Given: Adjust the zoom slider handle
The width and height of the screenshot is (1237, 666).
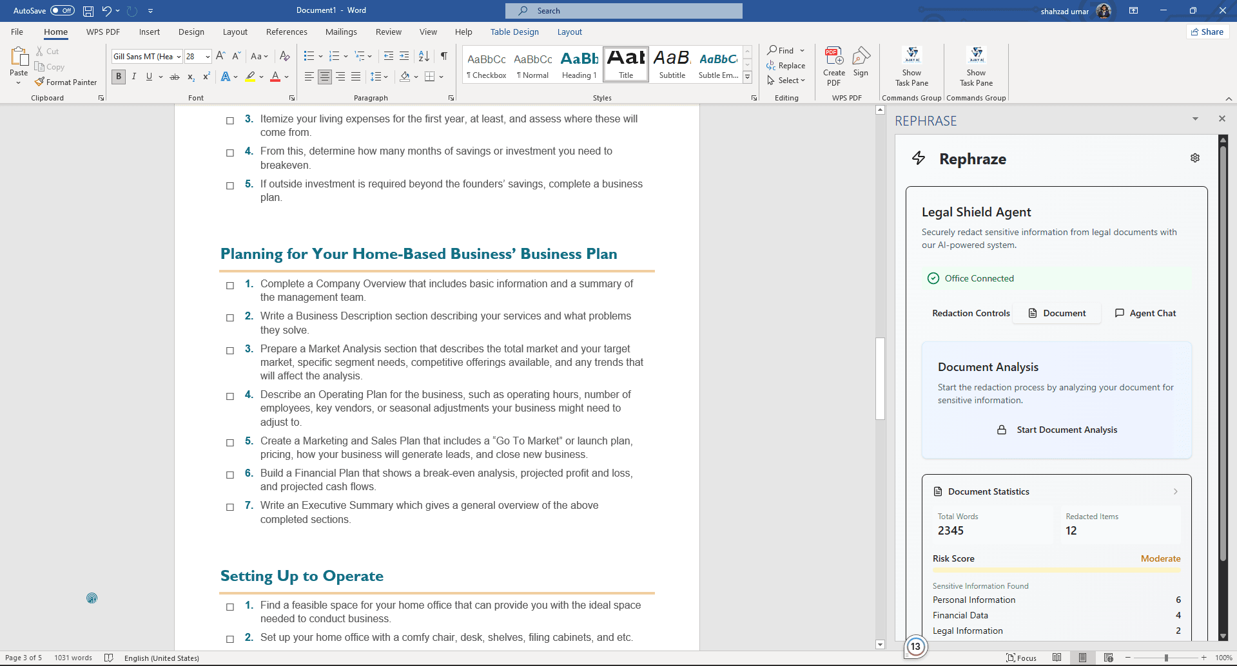Looking at the screenshot, I should point(1166,658).
